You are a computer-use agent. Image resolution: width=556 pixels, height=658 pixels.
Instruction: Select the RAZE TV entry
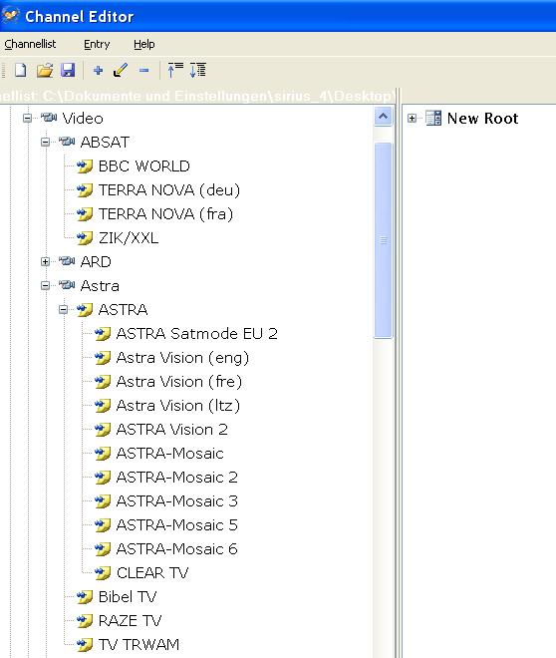tap(130, 621)
